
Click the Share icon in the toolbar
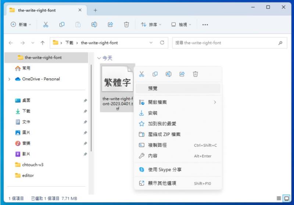click(110, 25)
